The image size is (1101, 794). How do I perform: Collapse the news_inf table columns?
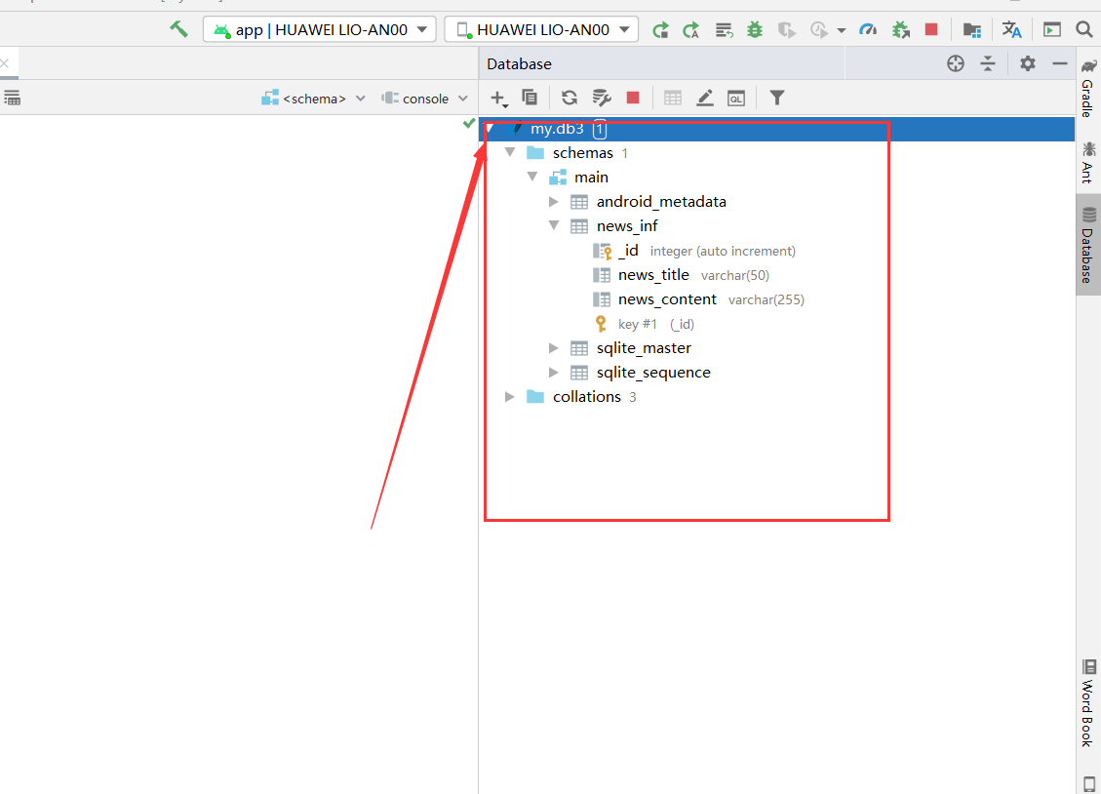[554, 225]
